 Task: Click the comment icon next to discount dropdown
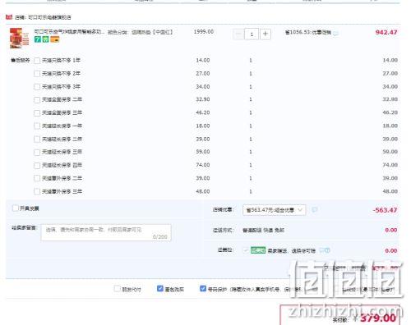[x=315, y=210]
